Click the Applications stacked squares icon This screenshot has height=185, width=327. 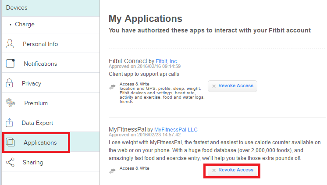(x=10, y=142)
